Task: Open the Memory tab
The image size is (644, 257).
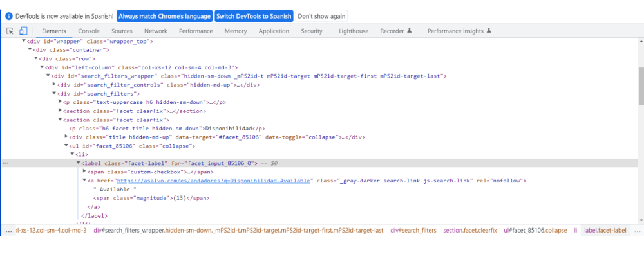Action: (236, 31)
